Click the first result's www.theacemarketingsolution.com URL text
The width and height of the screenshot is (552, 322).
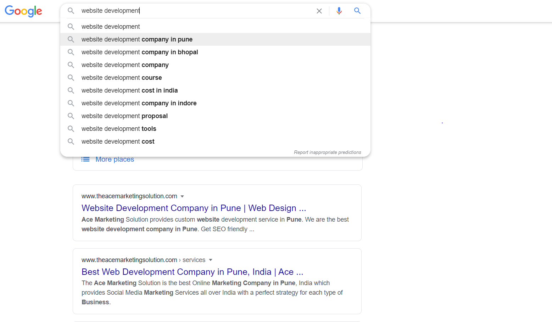[129, 196]
